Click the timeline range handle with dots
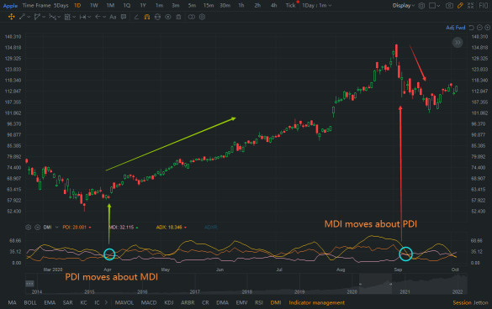 pos(29,284)
